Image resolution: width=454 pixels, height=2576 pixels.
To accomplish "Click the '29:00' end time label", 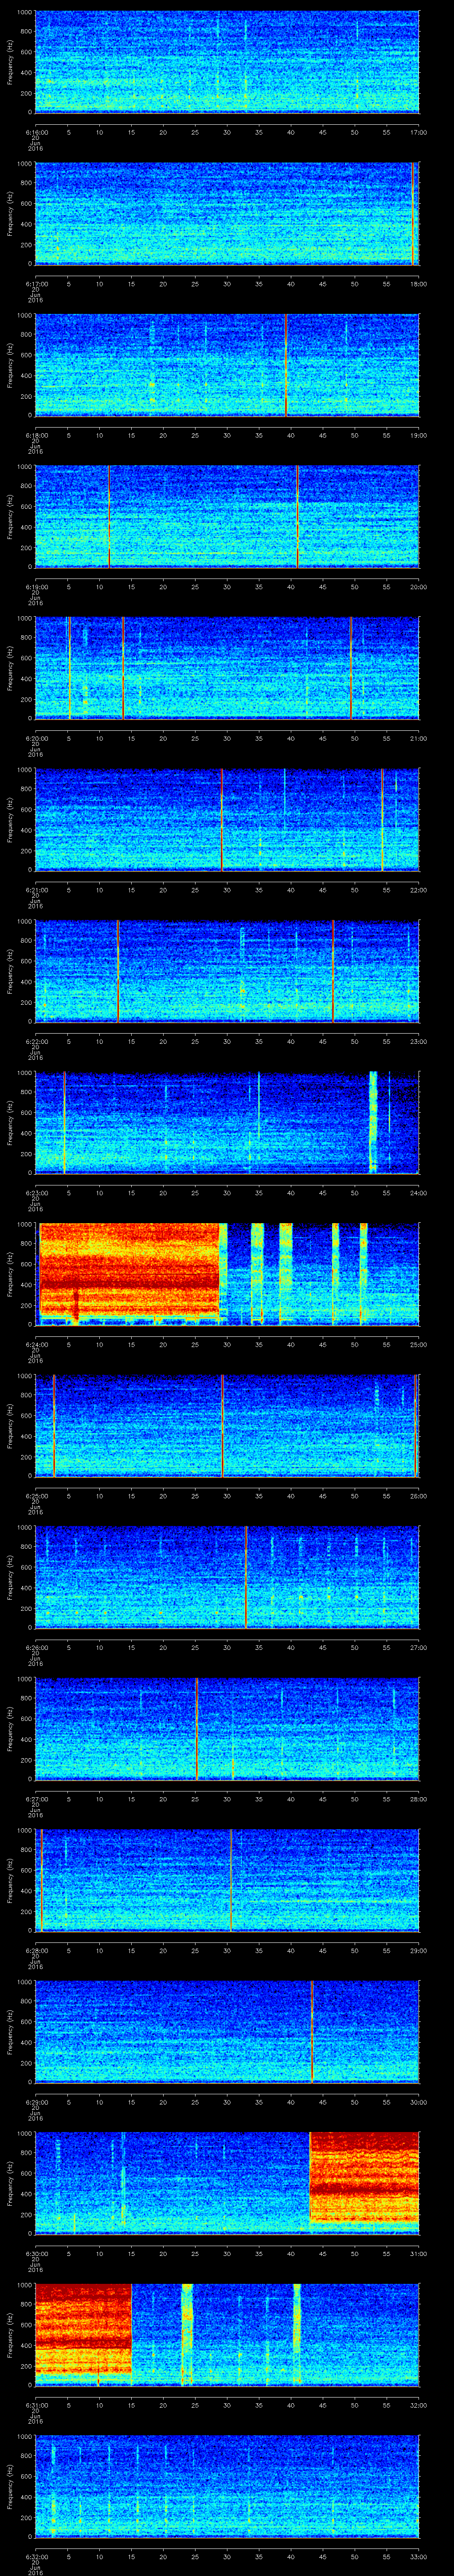I will coord(419,1950).
